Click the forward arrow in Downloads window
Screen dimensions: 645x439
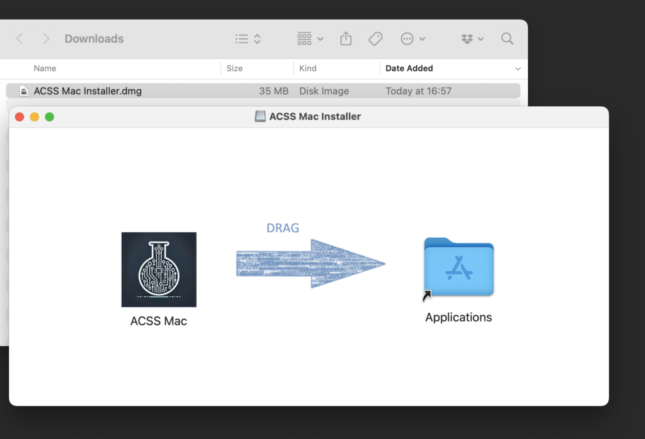coord(46,38)
